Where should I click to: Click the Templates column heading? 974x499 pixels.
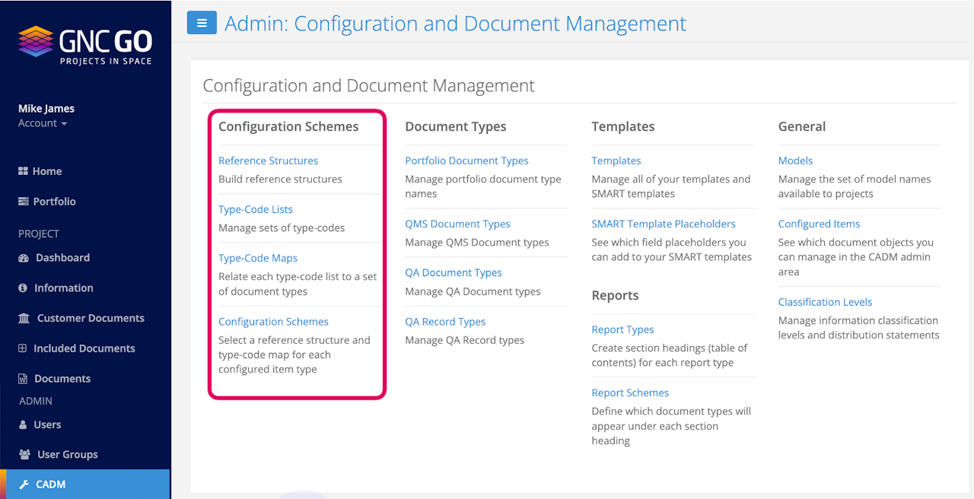622,126
